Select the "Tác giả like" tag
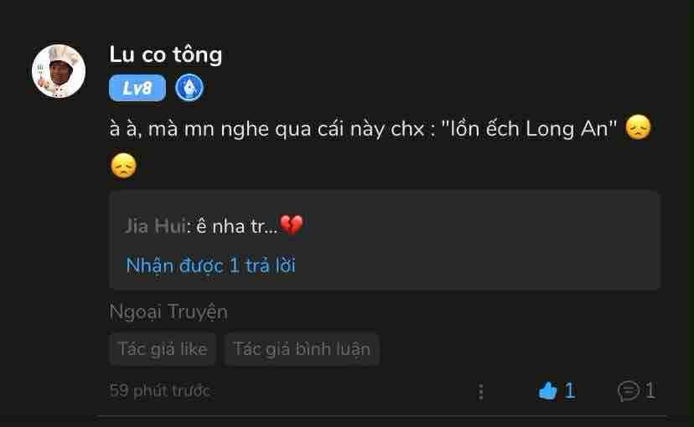 163,349
